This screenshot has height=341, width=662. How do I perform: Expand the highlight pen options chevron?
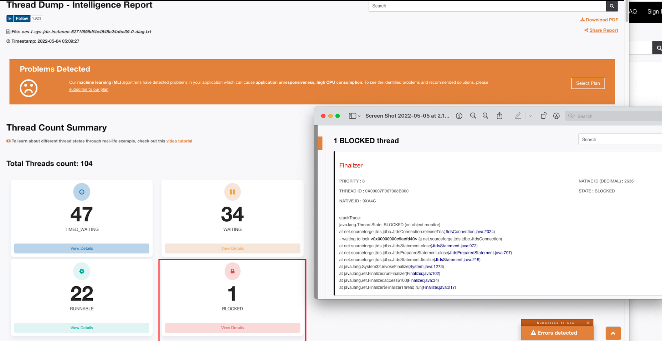(x=530, y=116)
